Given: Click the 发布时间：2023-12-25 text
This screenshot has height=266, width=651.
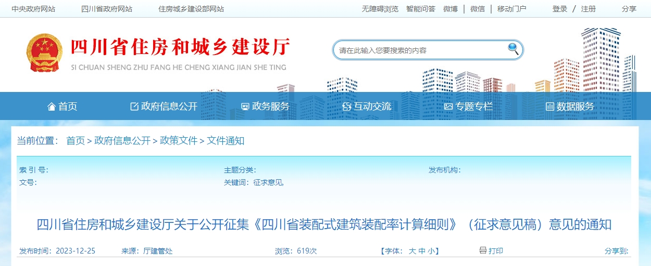Looking at the screenshot, I should pos(57,251).
